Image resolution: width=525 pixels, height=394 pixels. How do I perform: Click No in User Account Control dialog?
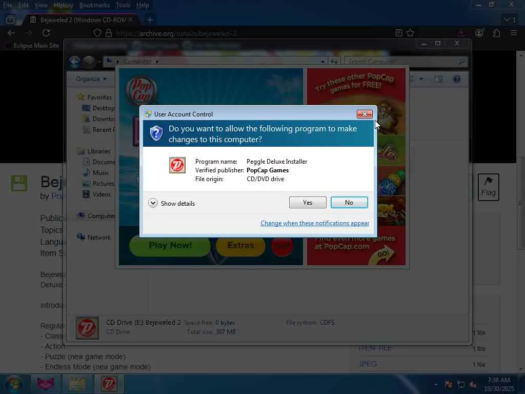tap(349, 202)
